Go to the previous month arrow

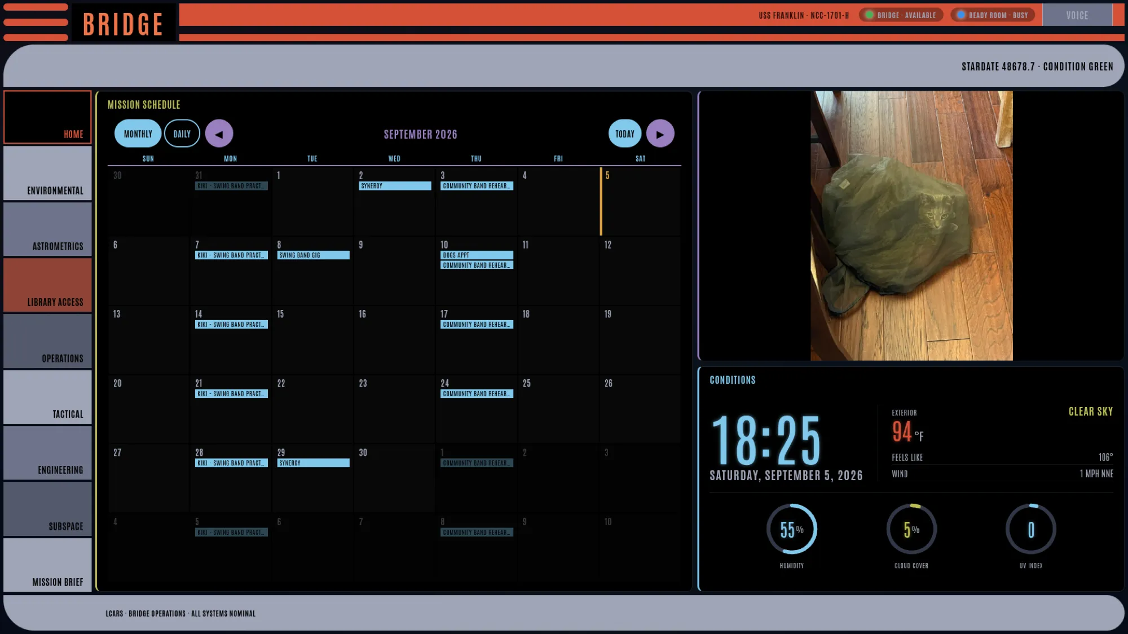[219, 134]
